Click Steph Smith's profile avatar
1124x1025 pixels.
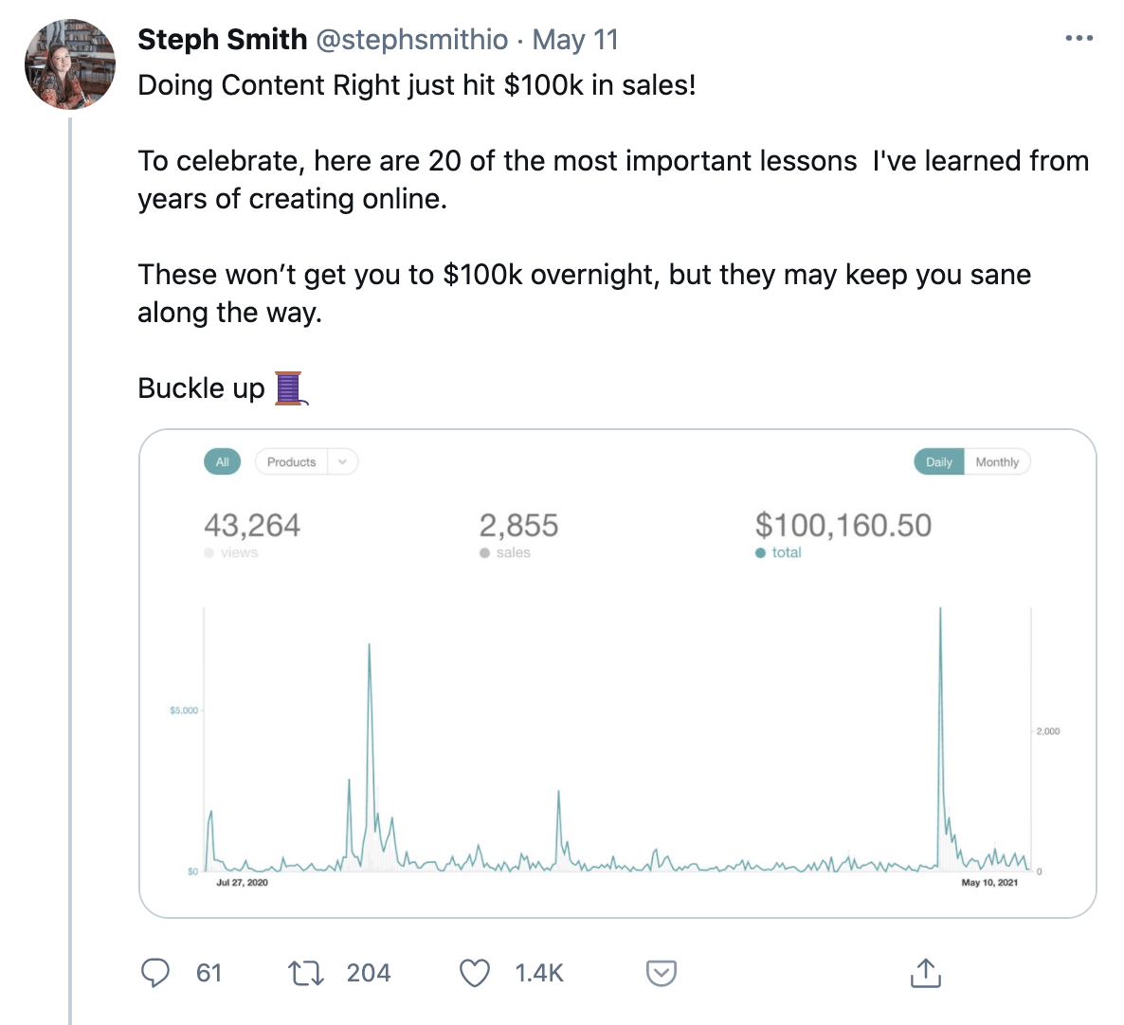[70, 64]
